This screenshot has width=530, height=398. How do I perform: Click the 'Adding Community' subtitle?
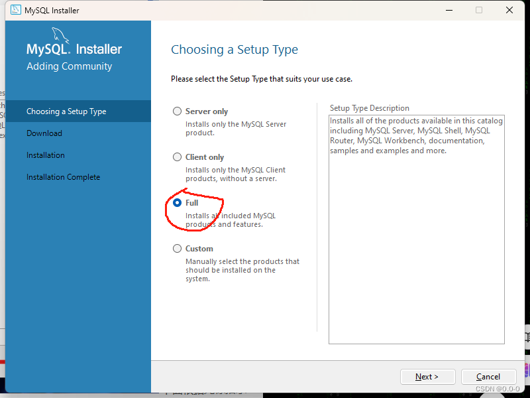(70, 66)
